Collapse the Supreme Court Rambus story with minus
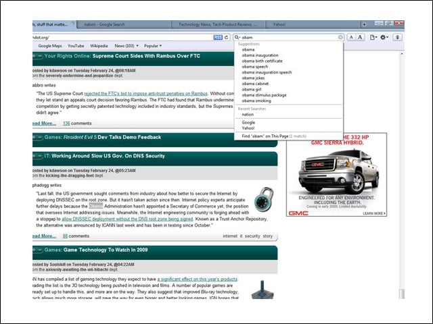The height and width of the screenshot is (324, 433). (40, 56)
